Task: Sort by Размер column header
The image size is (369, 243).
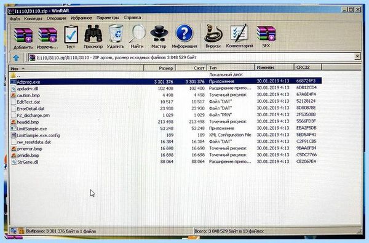Action: point(159,68)
